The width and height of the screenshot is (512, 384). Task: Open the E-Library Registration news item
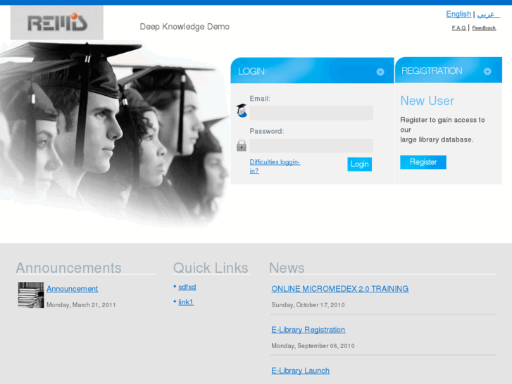click(308, 330)
